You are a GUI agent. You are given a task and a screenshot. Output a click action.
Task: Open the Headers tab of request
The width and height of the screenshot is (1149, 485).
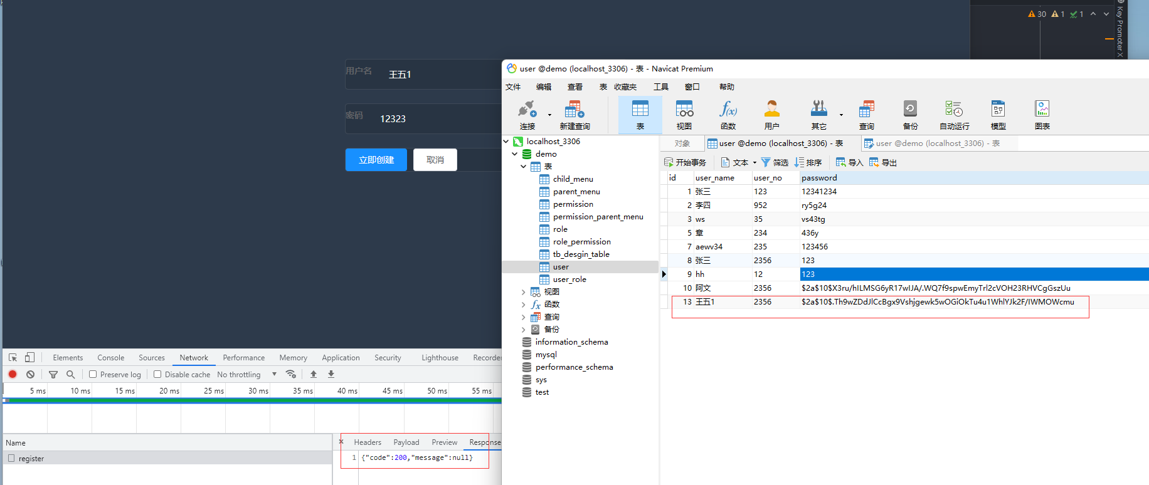coord(368,442)
